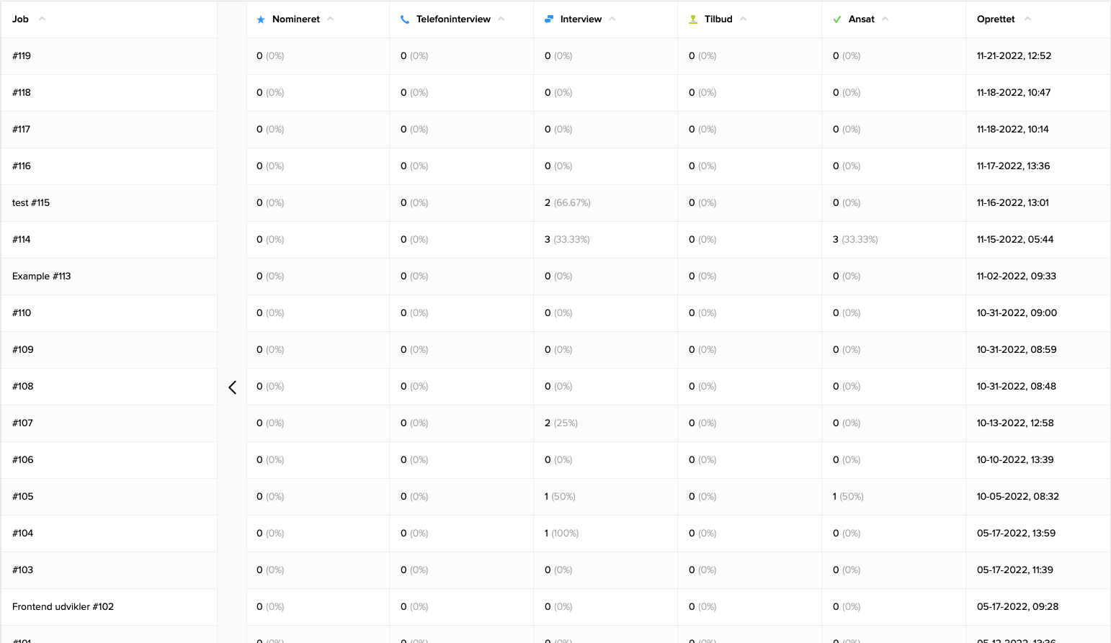The width and height of the screenshot is (1111, 643).
Task: Click the Ansat green checkmark icon
Action: (x=837, y=19)
